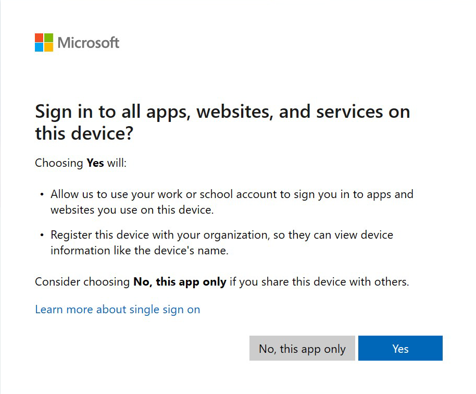
Task: Click the blue square of Microsoft logo
Action: [x=39, y=47]
